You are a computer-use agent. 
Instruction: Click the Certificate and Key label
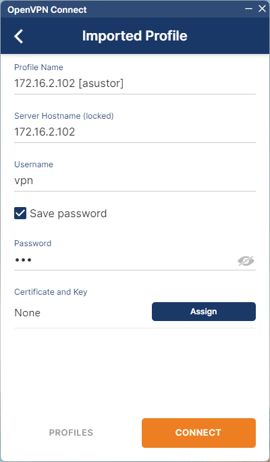[x=51, y=292]
